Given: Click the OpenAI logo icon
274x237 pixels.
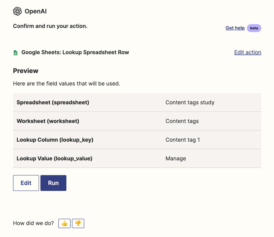Looking at the screenshot, I should tap(17, 11).
